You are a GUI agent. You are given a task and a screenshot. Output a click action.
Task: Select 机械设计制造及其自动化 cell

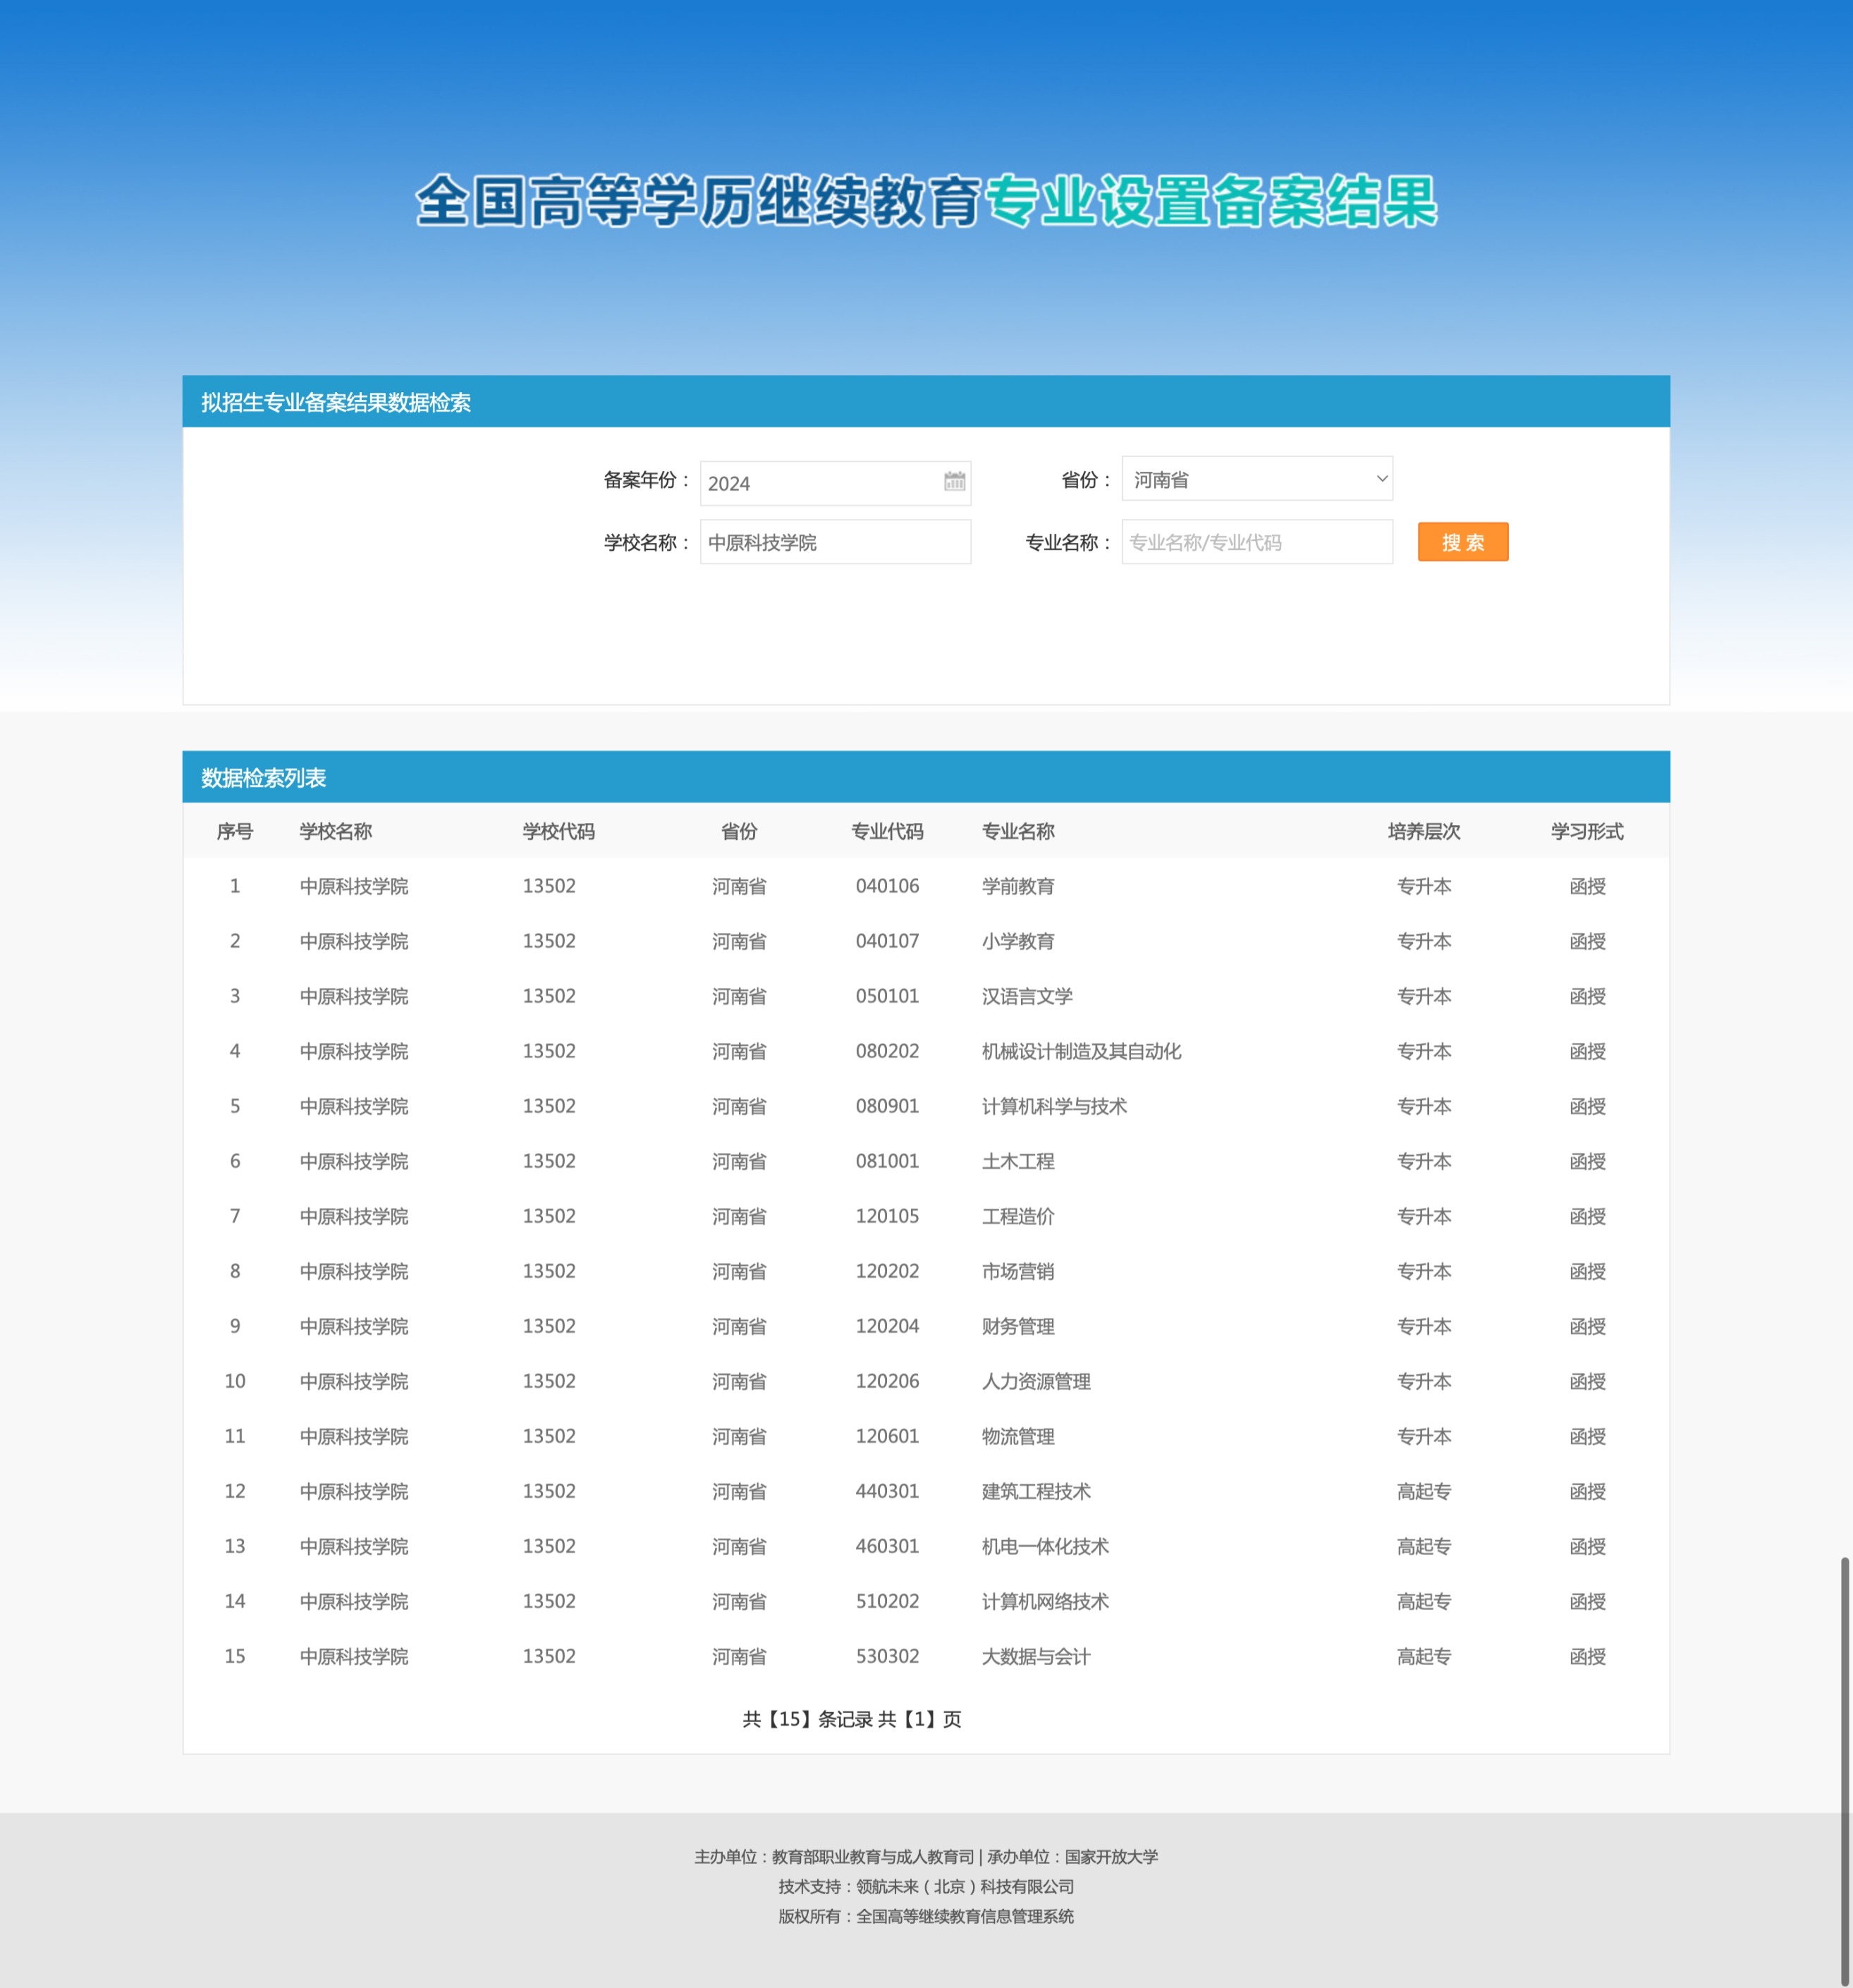1081,1052
